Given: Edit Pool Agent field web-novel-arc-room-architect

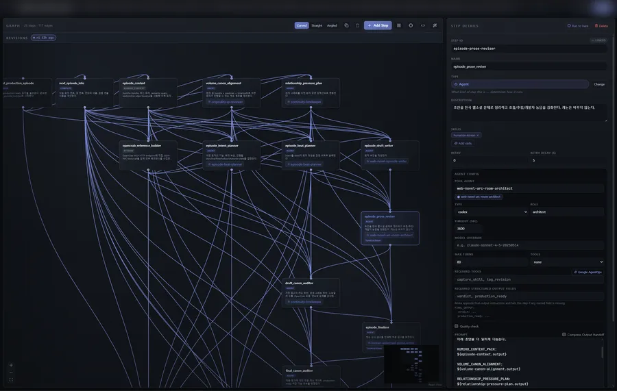Looking at the screenshot, I should click(529, 188).
